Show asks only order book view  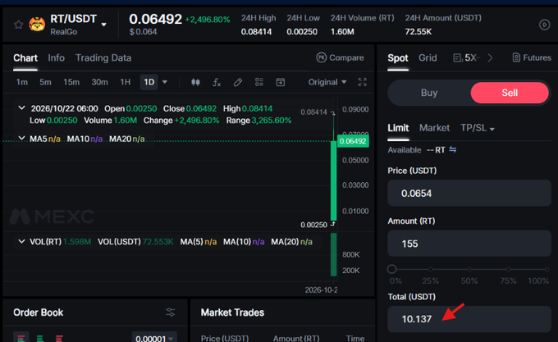pos(59,338)
